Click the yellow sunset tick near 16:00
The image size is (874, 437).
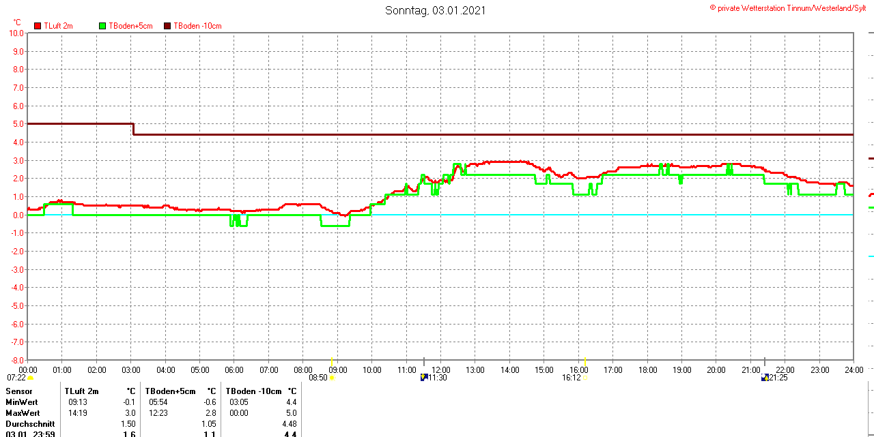pyautogui.click(x=585, y=361)
